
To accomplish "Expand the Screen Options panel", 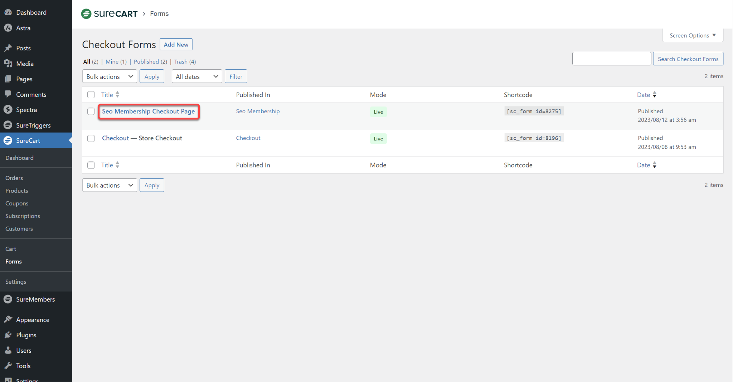I will [692, 35].
